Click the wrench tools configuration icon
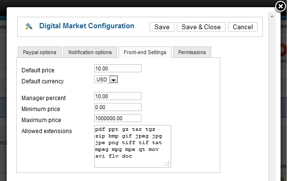The width and height of the screenshot is (293, 181). point(29,26)
